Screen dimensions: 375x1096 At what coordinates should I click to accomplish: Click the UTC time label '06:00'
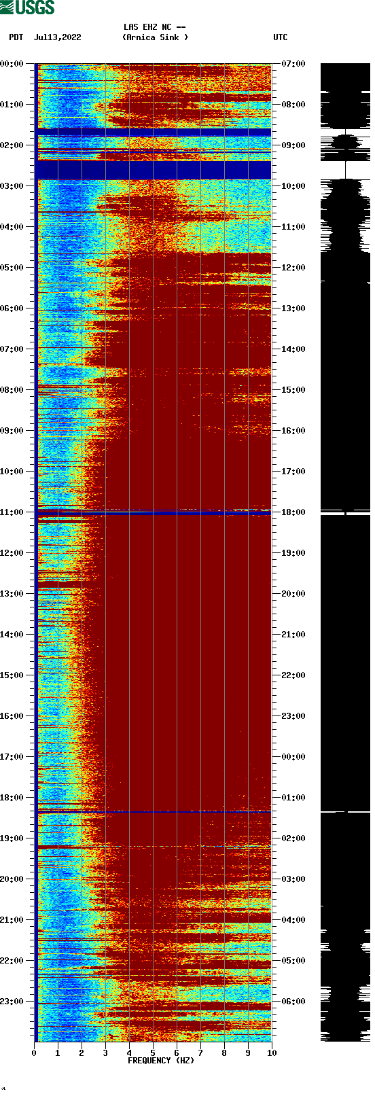(293, 1002)
